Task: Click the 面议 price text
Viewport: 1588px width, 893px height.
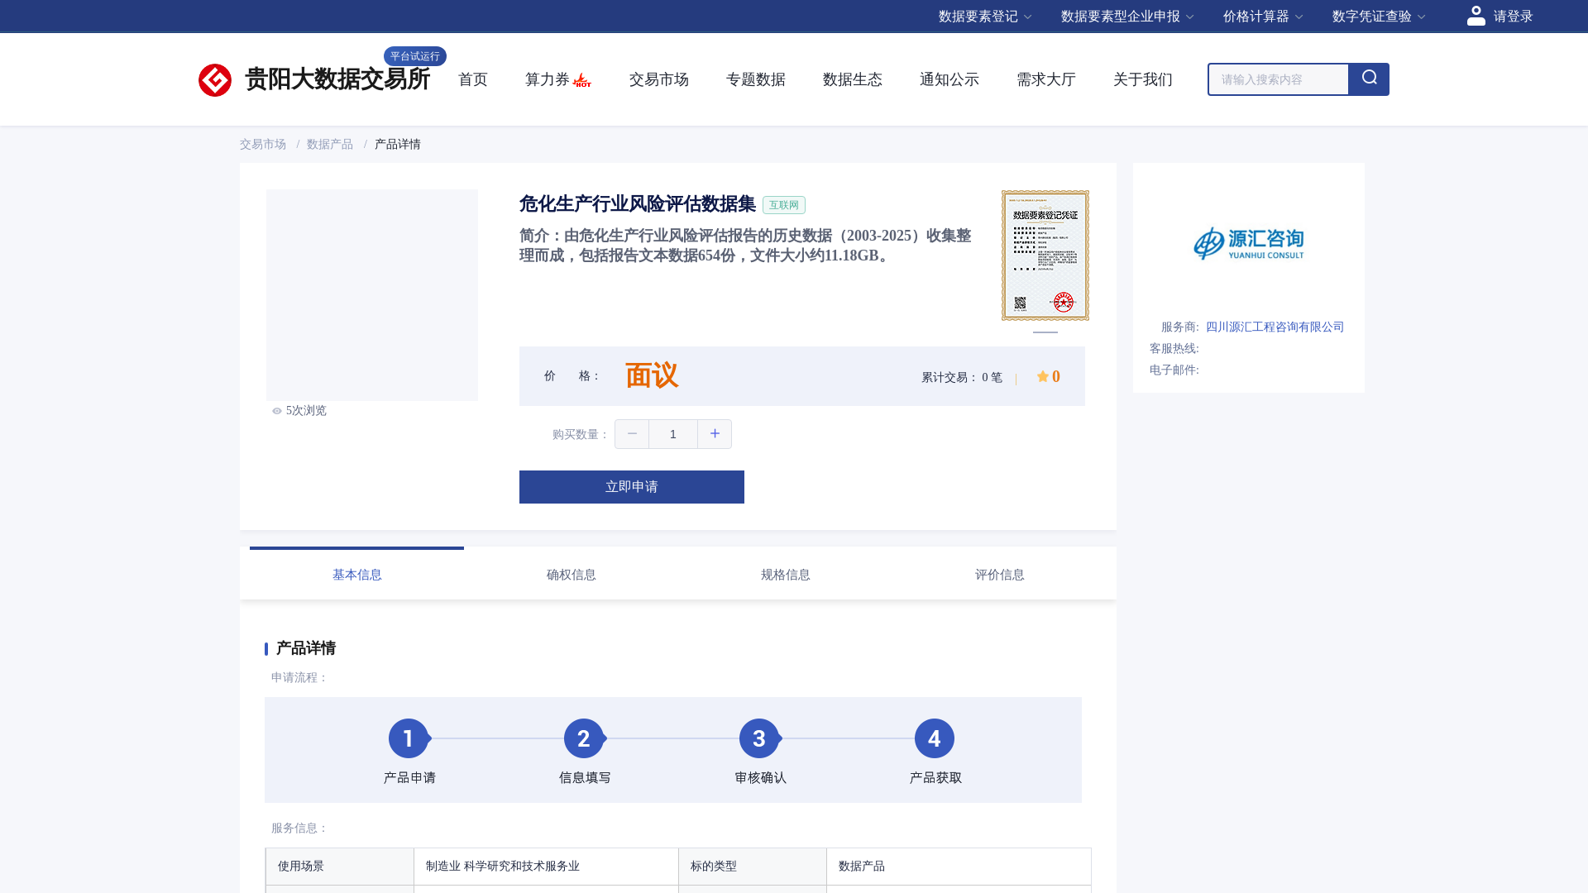Action: 652,376
